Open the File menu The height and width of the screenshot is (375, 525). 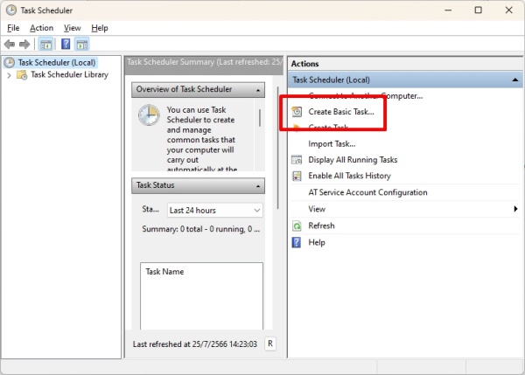tap(13, 28)
